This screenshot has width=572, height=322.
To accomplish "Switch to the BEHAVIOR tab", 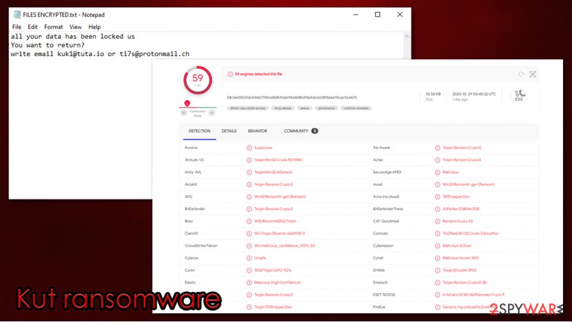I will coord(258,131).
